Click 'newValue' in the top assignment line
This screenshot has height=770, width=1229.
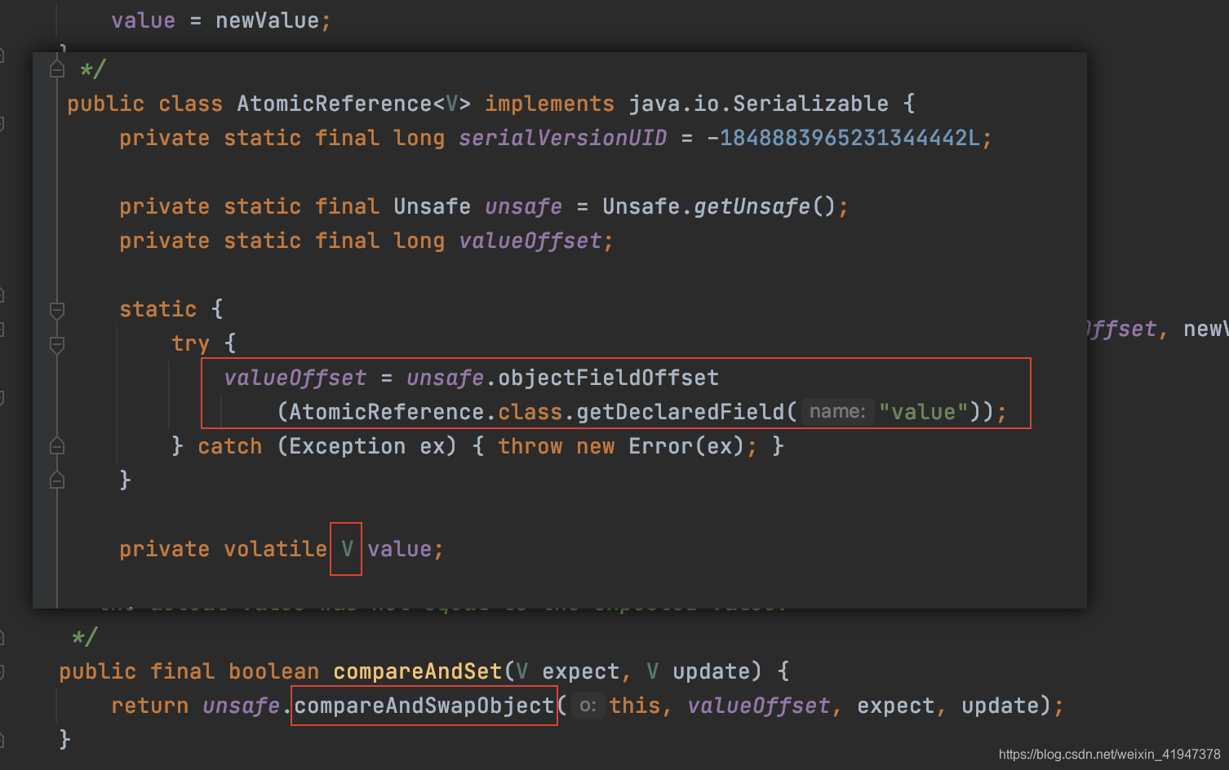tap(267, 20)
